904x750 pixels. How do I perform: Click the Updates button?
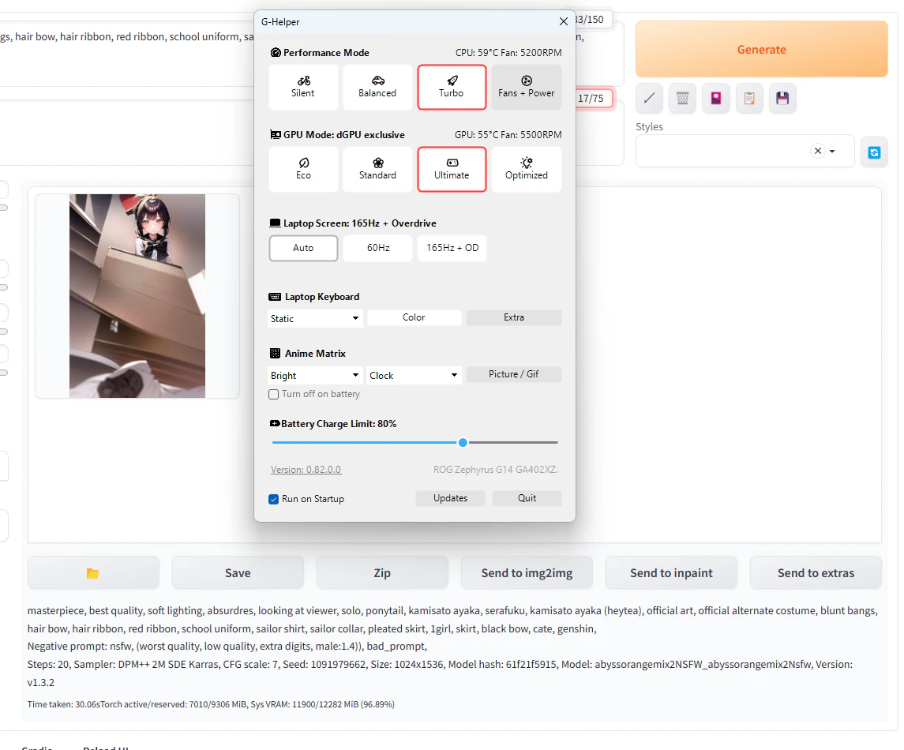pos(450,498)
